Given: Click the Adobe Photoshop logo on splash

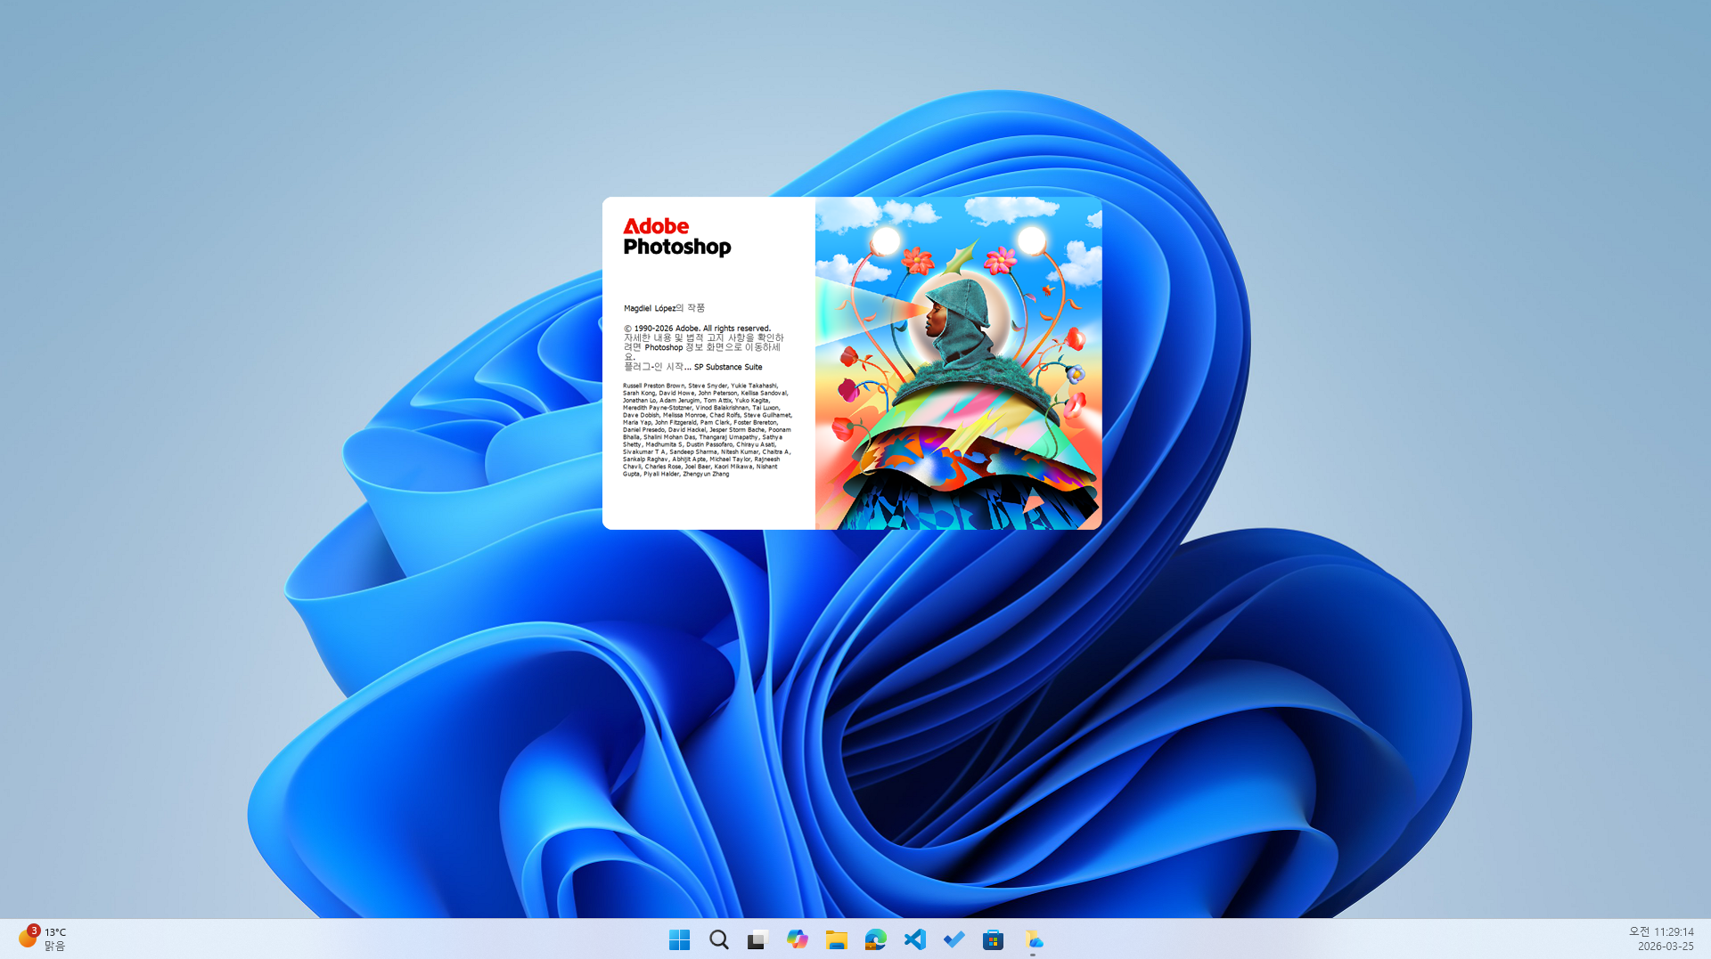Looking at the screenshot, I should pos(676,237).
